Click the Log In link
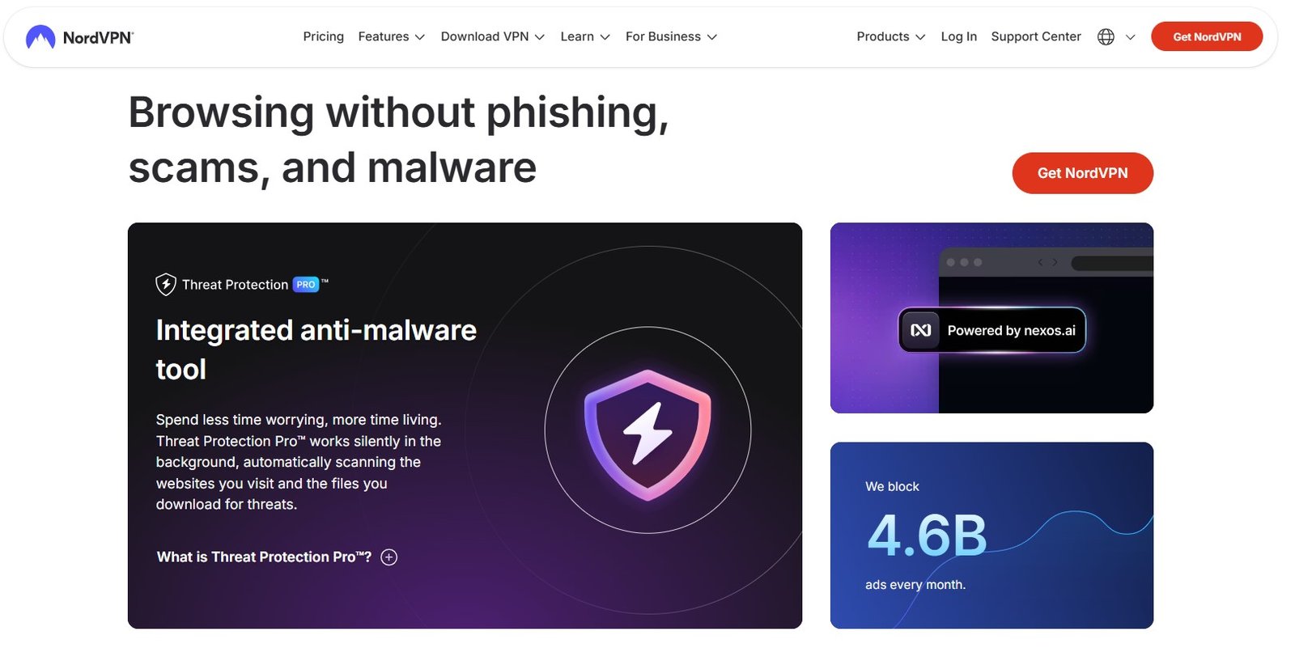This screenshot has height=648, width=1295. tap(958, 37)
